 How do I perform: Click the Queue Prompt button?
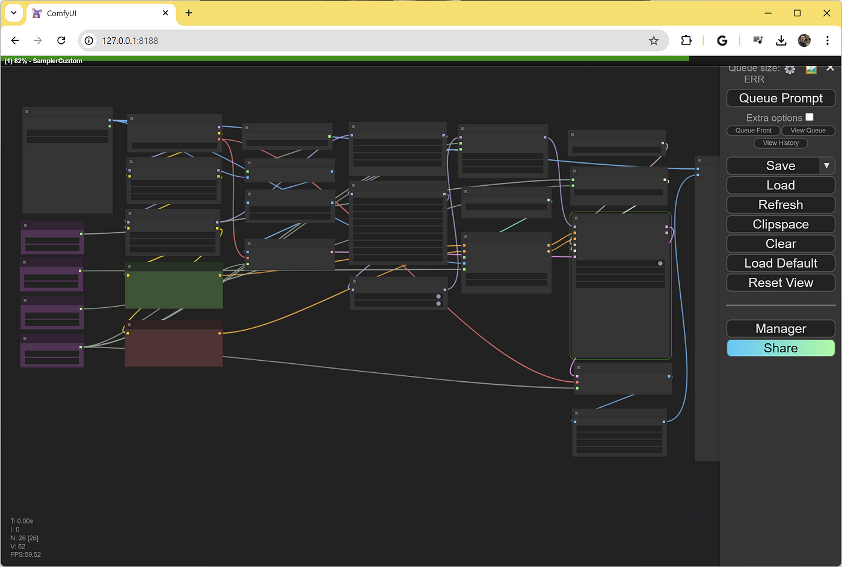click(x=781, y=98)
